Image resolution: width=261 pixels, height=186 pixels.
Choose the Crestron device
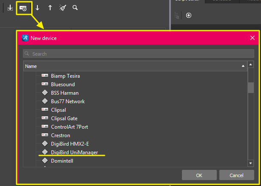click(x=60, y=135)
